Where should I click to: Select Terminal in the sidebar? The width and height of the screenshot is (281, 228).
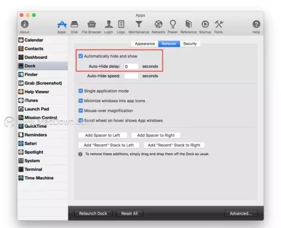click(x=43, y=169)
